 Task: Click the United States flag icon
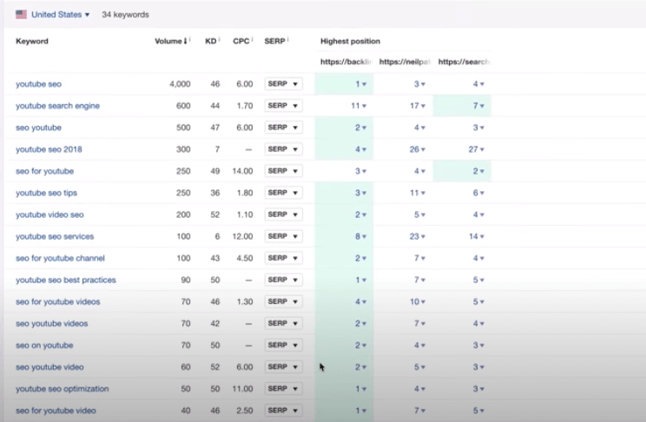22,15
